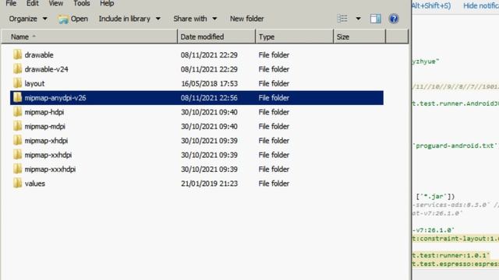499x280 pixels.
Task: Click the folder name mipmap-xhdpi
Action: point(46,141)
